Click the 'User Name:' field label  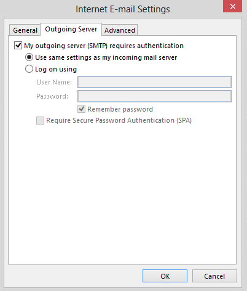54,82
